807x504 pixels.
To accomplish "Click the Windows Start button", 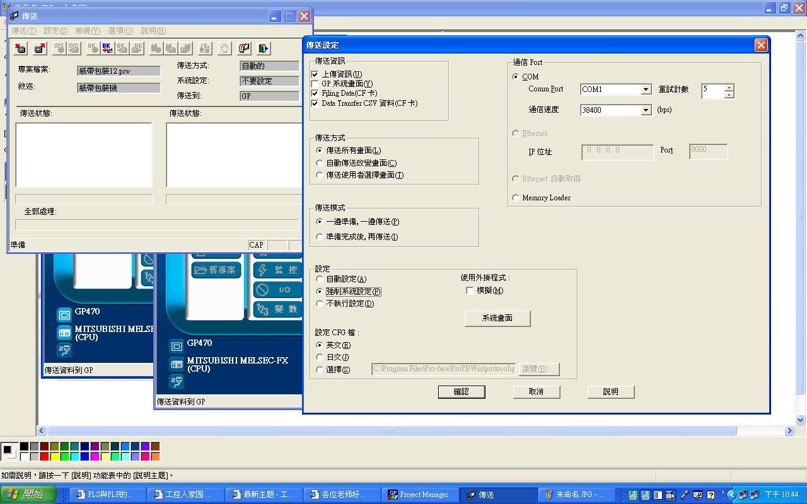I will (25, 495).
